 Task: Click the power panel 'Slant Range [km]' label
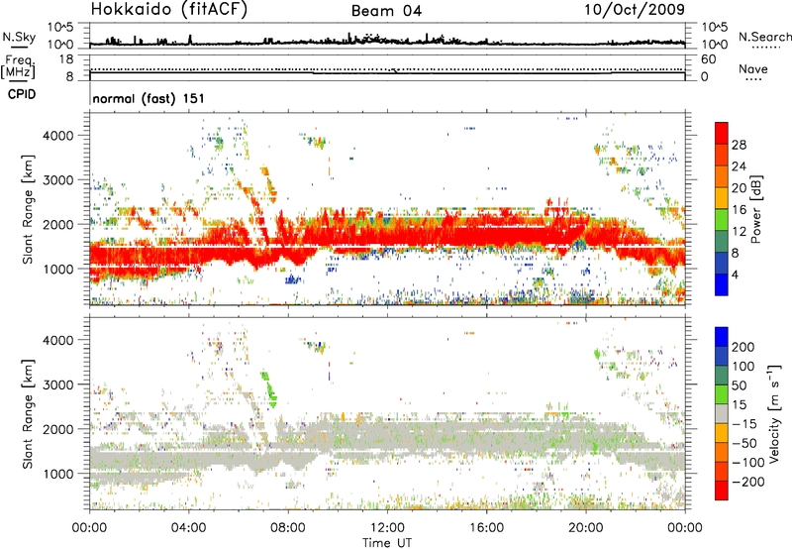pos(28,209)
